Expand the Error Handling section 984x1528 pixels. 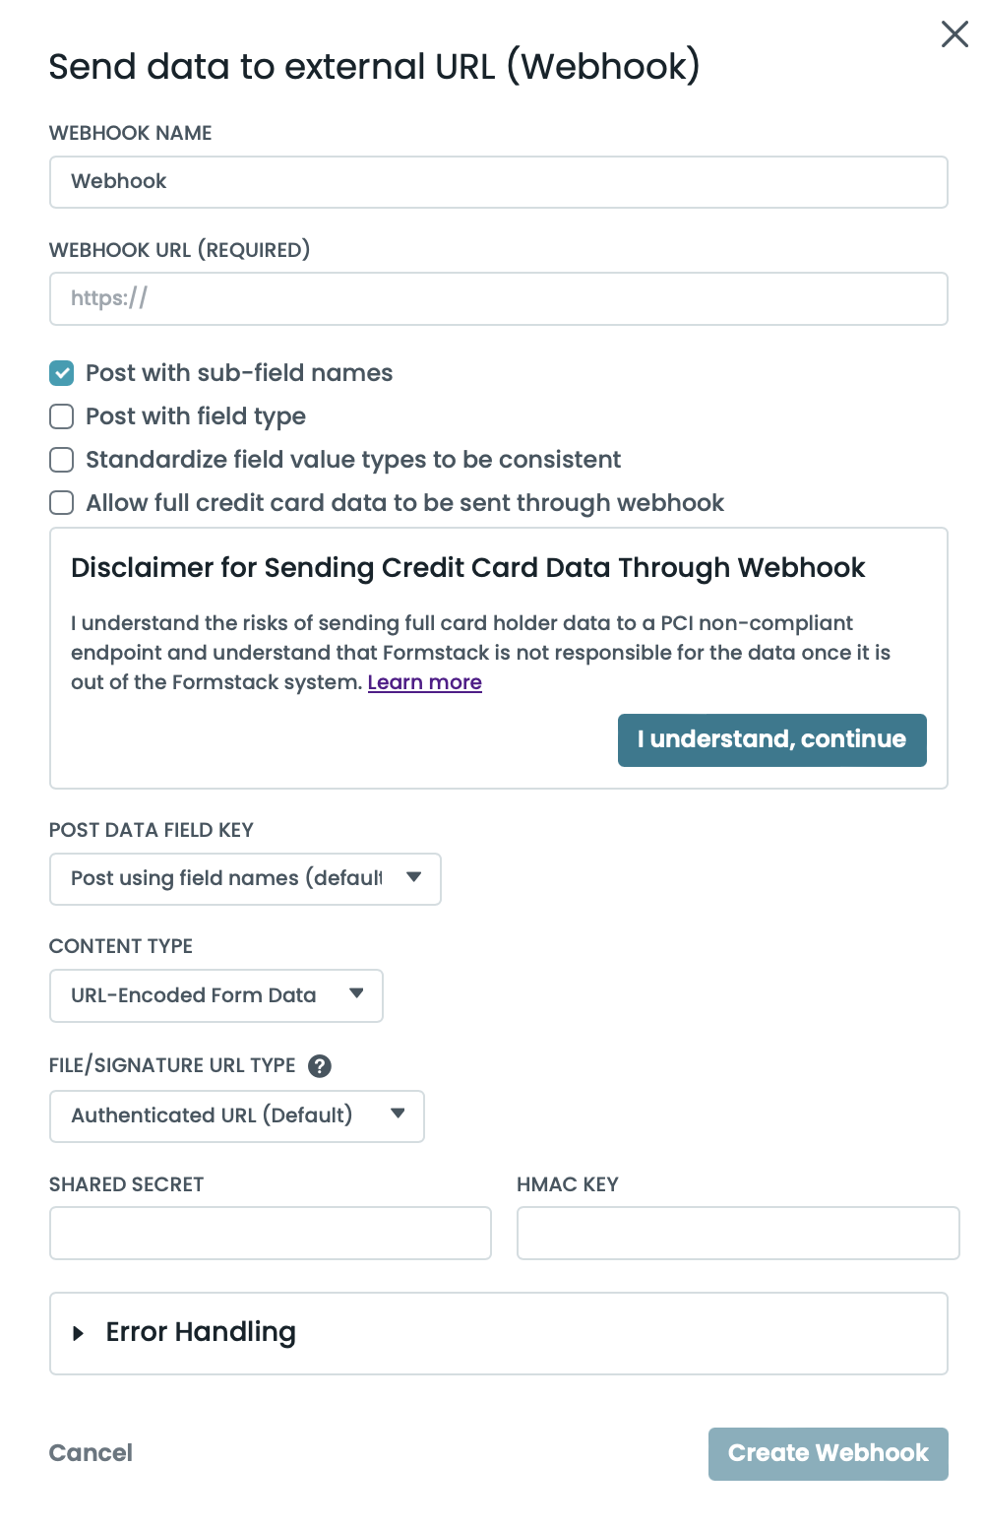[201, 1333]
